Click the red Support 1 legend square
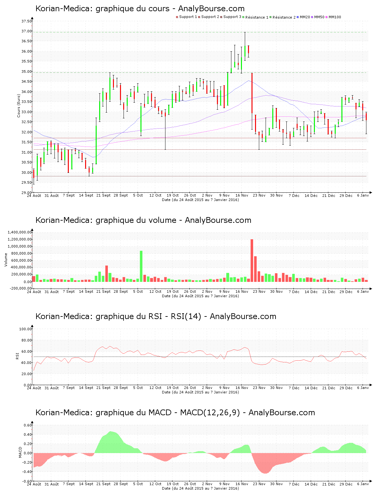 [x=177, y=17]
